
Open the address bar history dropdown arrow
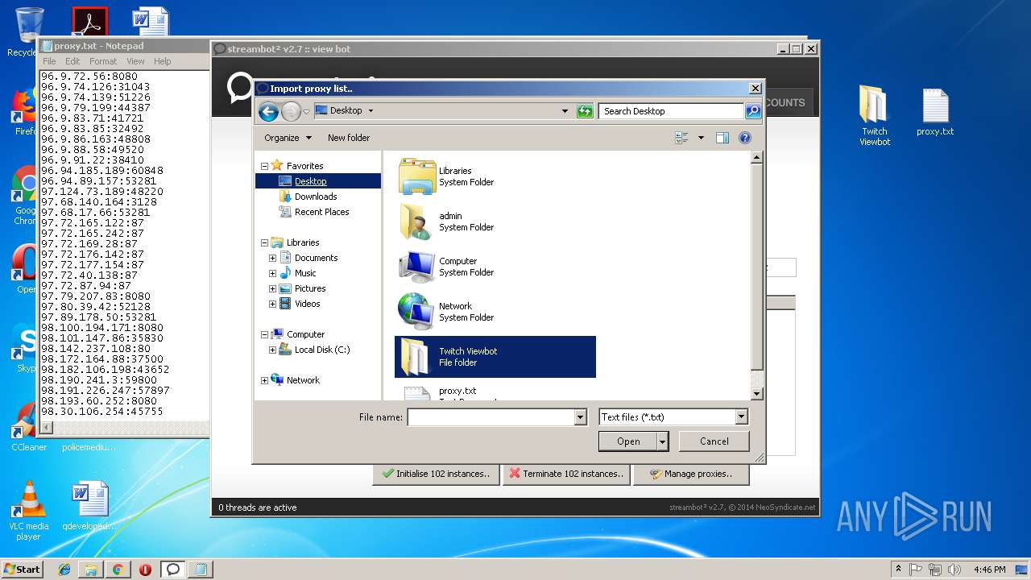pos(565,111)
